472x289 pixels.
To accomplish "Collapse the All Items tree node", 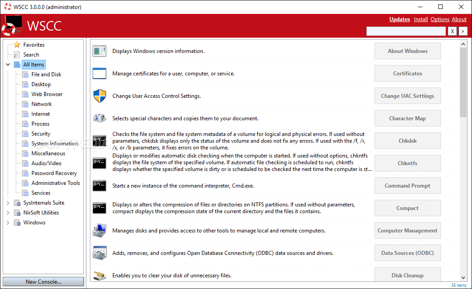I will [8, 65].
